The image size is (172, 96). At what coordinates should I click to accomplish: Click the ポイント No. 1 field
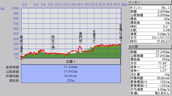click(150, 7)
